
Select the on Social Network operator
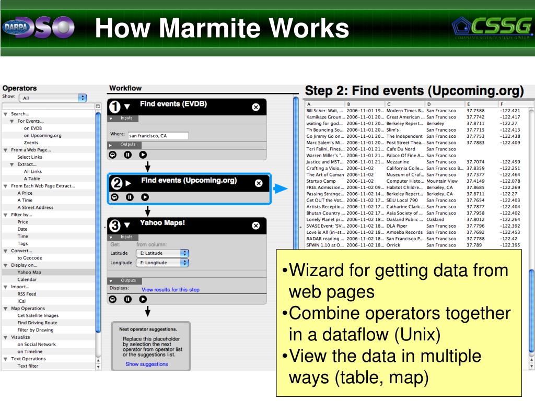pyautogui.click(x=37, y=345)
